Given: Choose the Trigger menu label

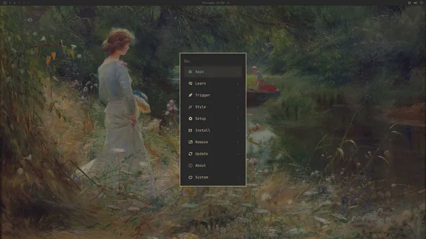Looking at the screenshot, I should tap(202, 95).
